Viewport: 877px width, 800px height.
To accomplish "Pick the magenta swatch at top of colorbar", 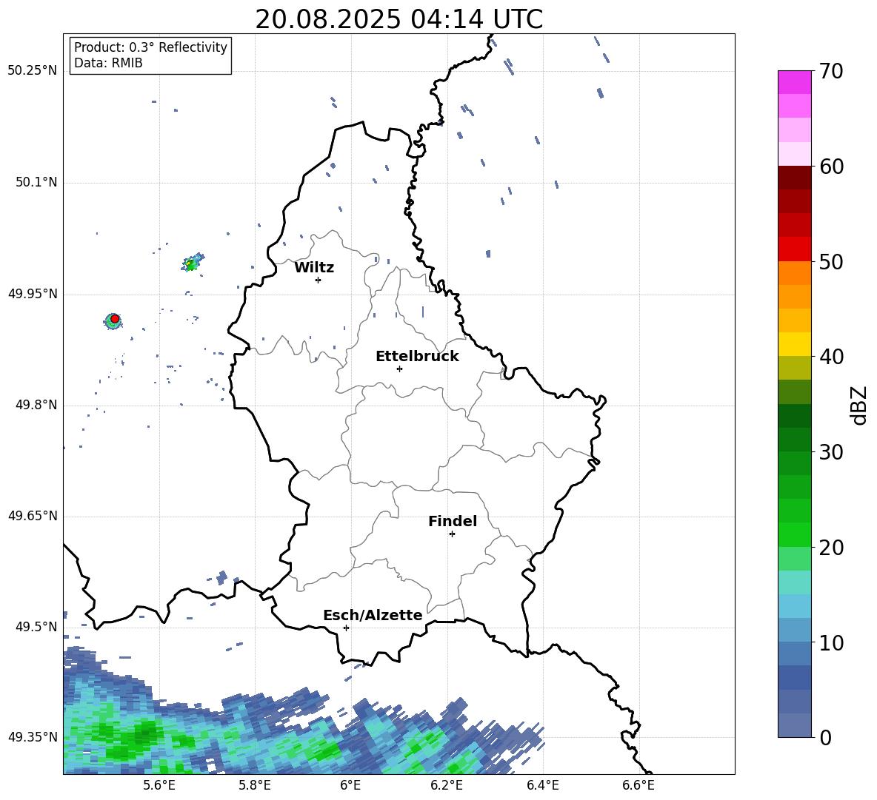I will coord(794,82).
